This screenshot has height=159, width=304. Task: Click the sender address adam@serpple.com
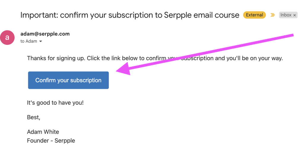45,34
